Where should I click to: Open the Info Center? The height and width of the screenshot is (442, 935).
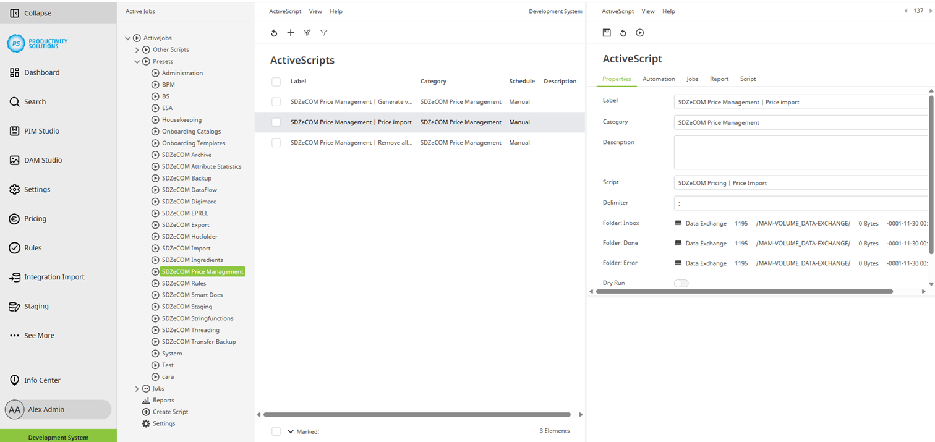43,380
